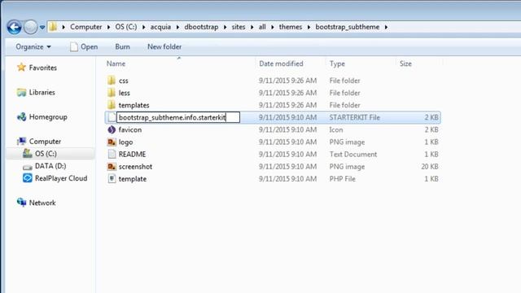Click the 20 KB size cell
Viewport: 521px width, 293px height.
point(430,166)
